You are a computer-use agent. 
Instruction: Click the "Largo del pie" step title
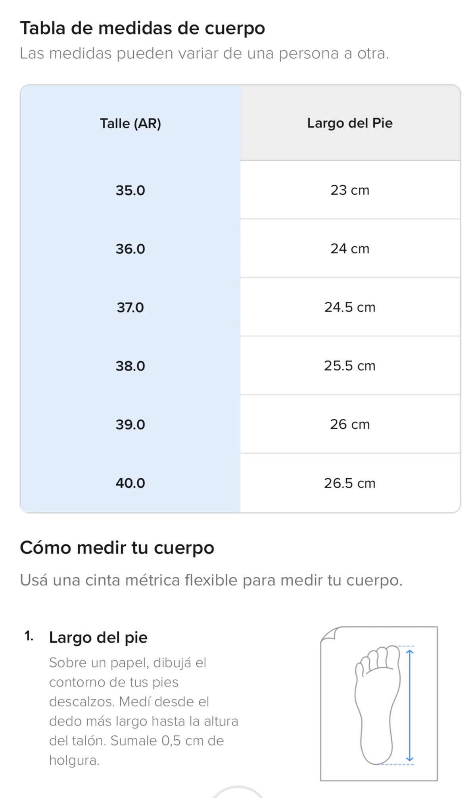[x=98, y=637]
